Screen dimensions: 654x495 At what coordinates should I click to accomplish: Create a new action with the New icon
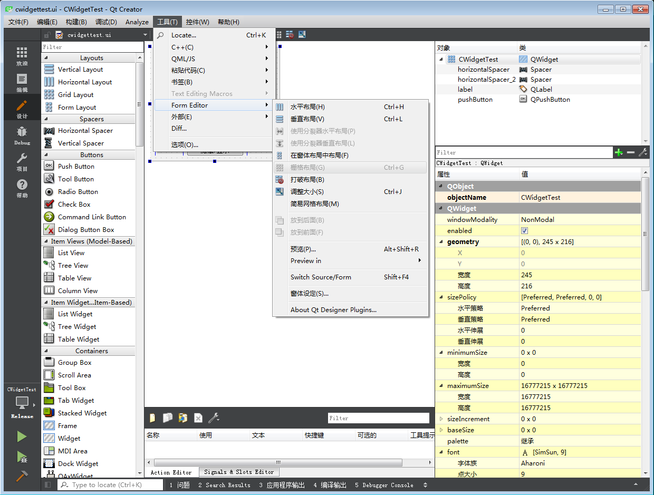coord(152,418)
